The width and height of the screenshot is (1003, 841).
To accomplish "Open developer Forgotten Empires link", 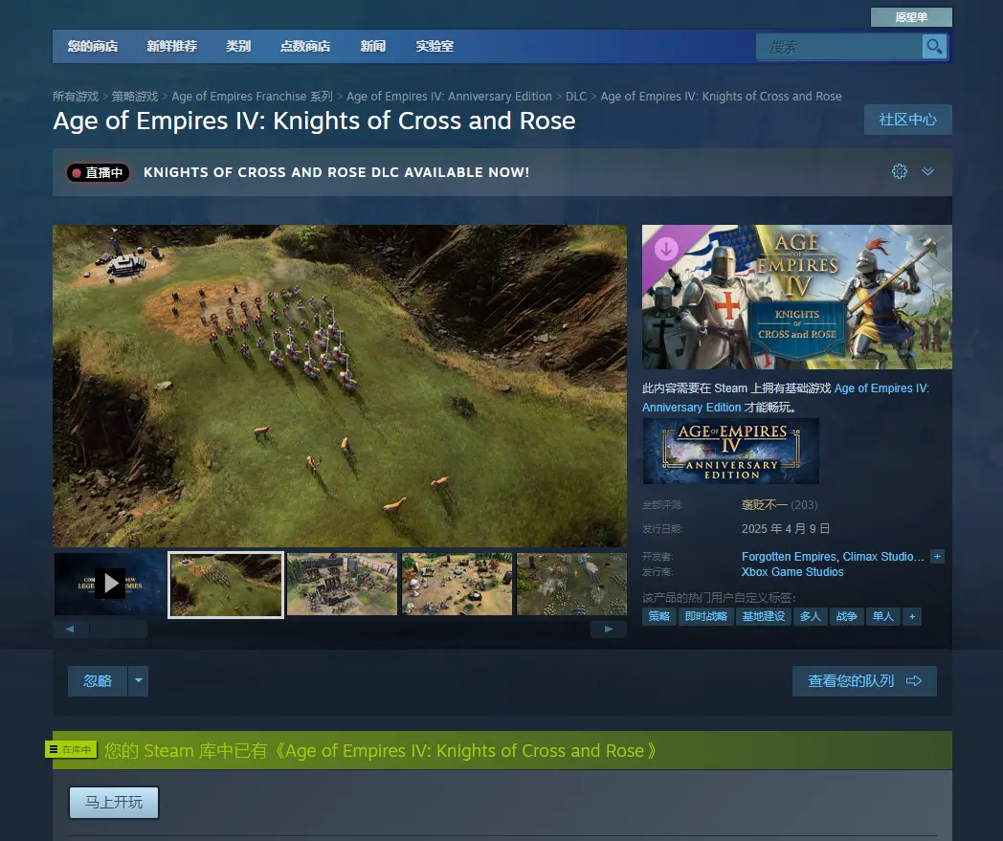I will (x=789, y=557).
